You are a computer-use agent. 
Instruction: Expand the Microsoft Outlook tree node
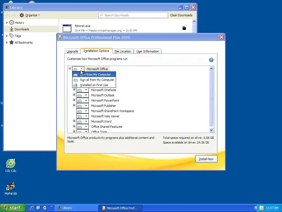(x=74, y=95)
